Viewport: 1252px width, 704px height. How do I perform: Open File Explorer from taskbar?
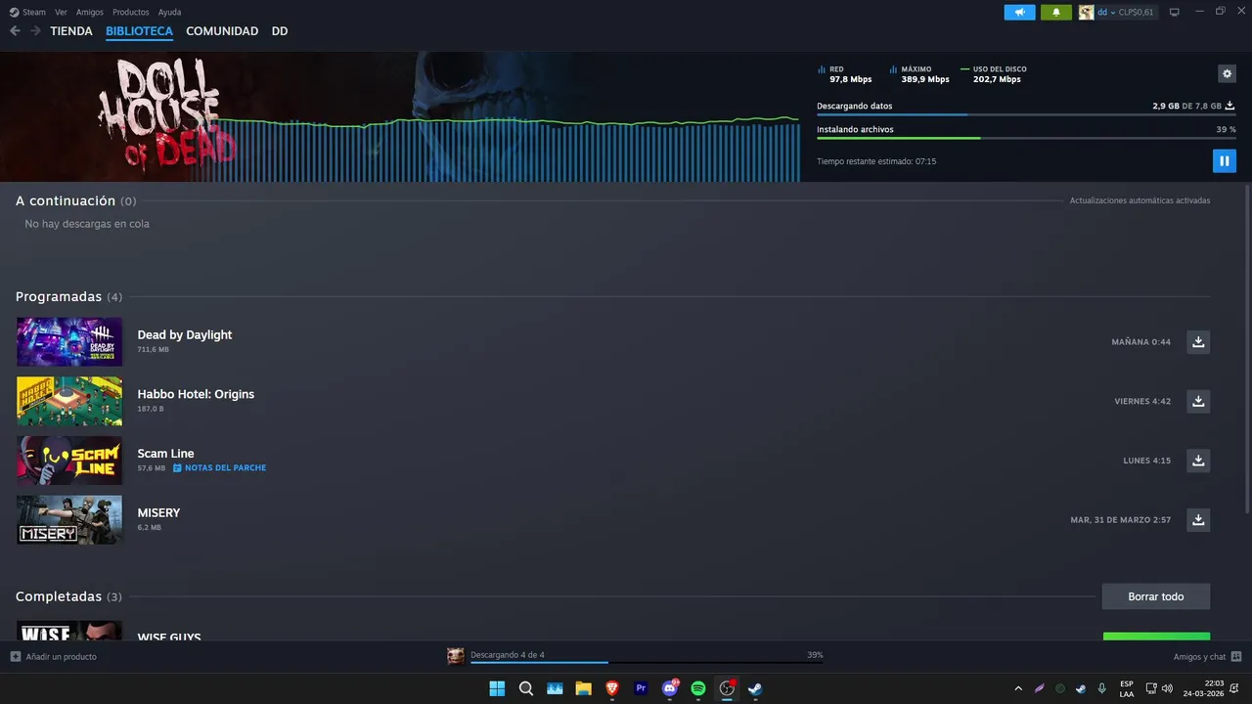584,688
